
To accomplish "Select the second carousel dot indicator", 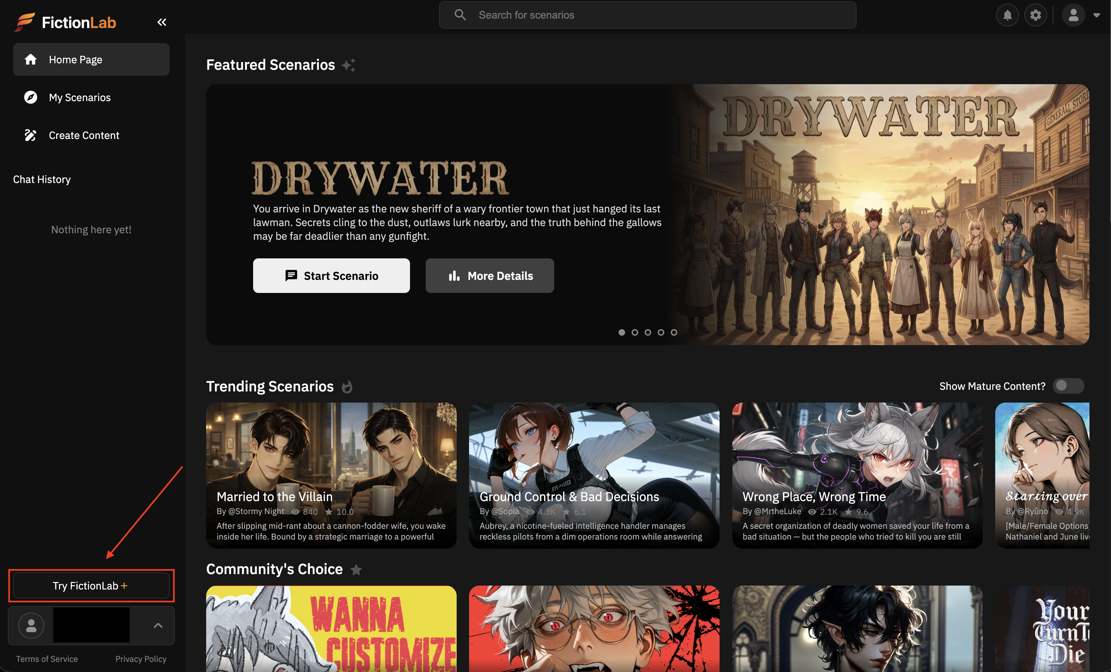I will click(x=635, y=332).
